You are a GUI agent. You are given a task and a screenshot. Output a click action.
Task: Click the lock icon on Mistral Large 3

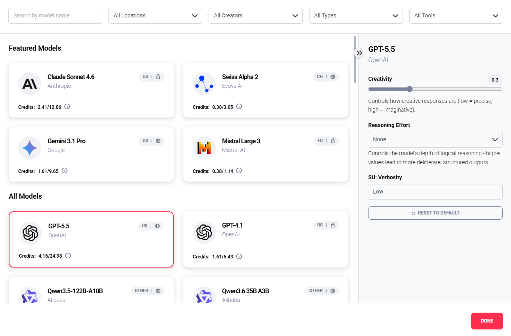332,141
